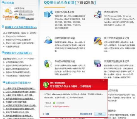Open news item 3 in the news list
The width and height of the screenshot is (137, 119).
(x=18, y=95)
